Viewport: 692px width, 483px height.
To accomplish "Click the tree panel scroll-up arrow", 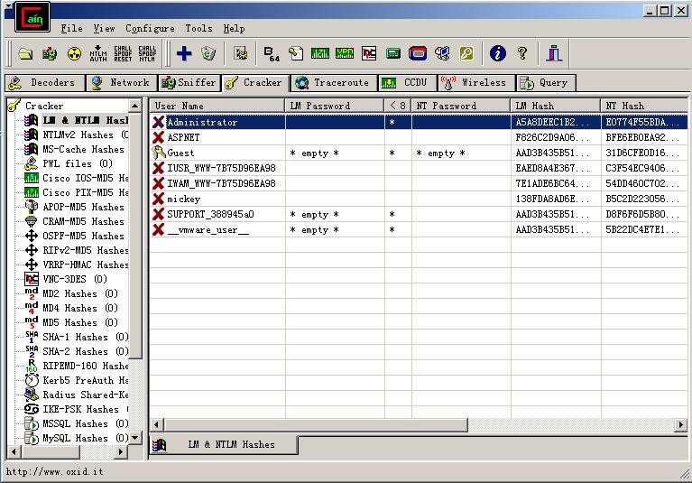I will pos(135,106).
